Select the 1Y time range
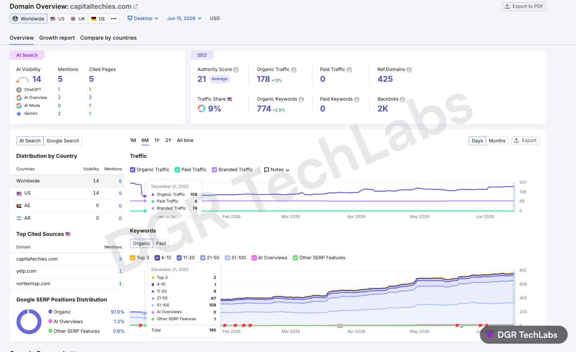Viewport: 576px width, 352px height. coord(157,141)
